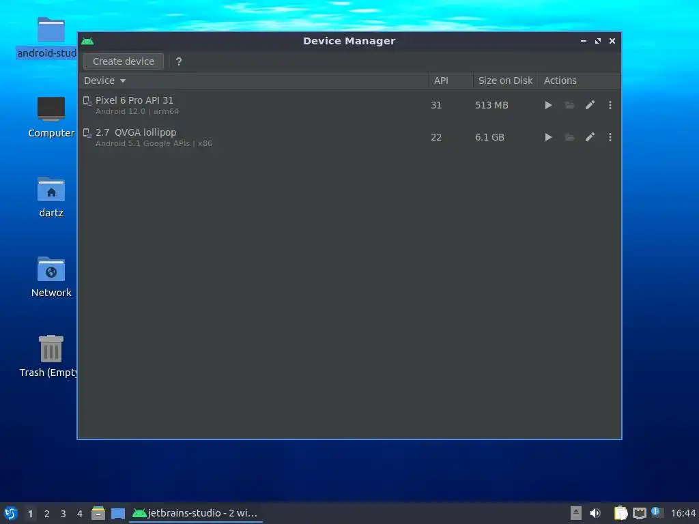The height and width of the screenshot is (524, 699).
Task: Open 2.7 QVGA lollipop device folder icon
Action: tap(569, 137)
